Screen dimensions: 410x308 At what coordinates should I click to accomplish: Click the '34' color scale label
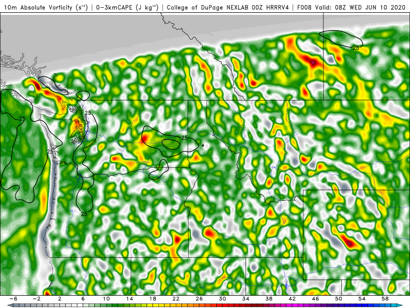(246, 299)
